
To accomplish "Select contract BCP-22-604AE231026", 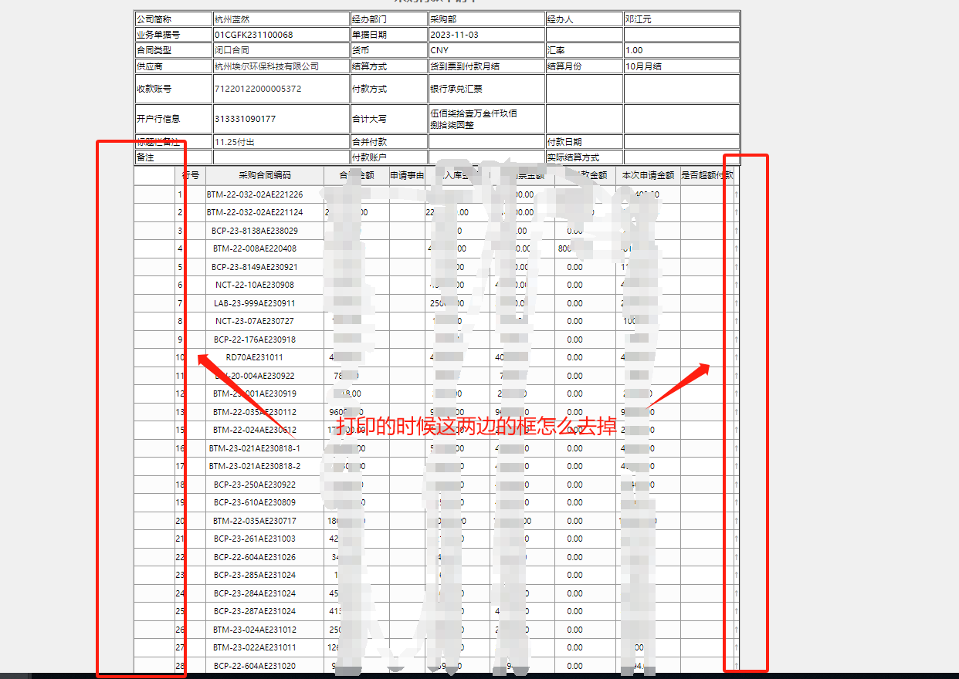I will (255, 557).
